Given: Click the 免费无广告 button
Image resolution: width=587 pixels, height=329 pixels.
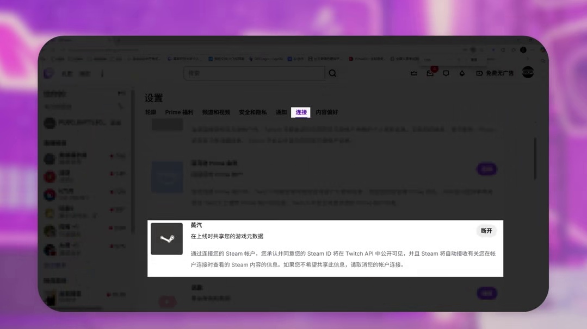Looking at the screenshot, I should [x=495, y=73].
